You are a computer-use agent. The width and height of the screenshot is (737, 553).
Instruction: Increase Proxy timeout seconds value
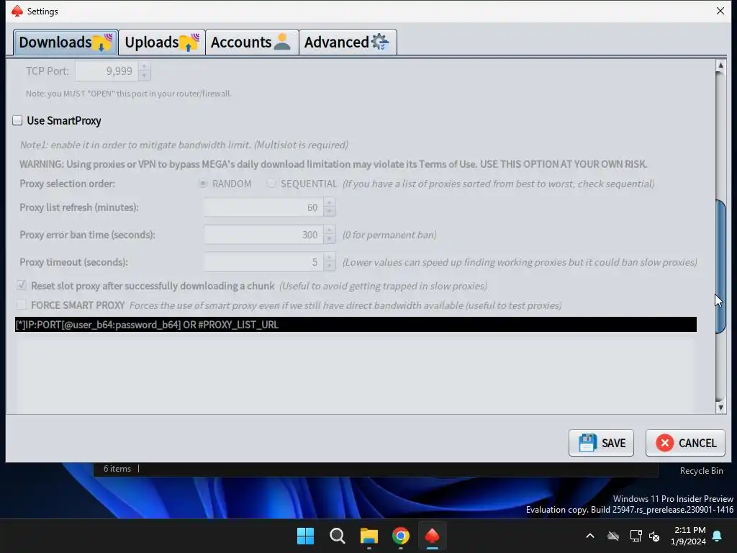330,257
